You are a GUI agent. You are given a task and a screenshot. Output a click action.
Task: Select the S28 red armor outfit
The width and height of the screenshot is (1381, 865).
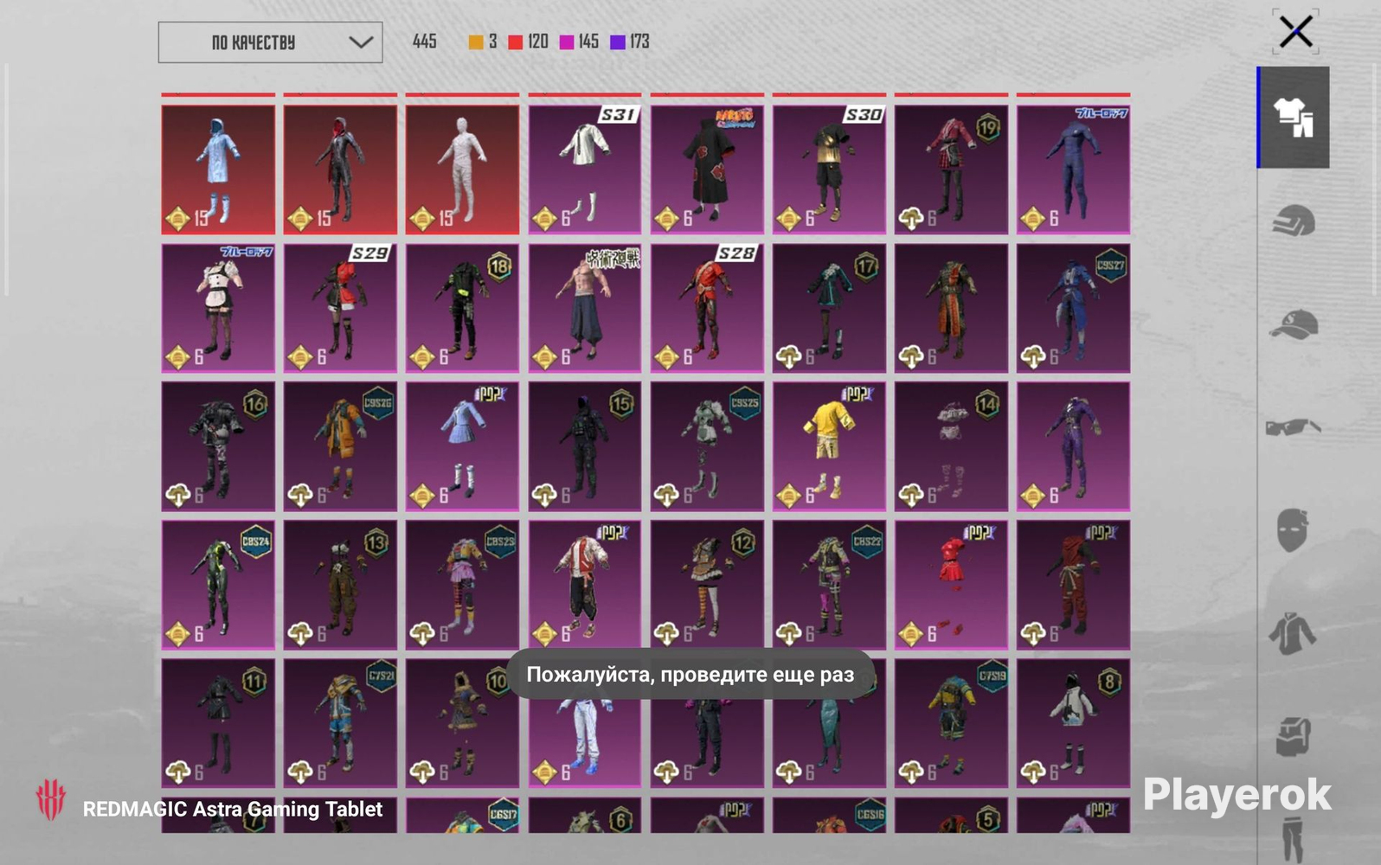tap(707, 308)
